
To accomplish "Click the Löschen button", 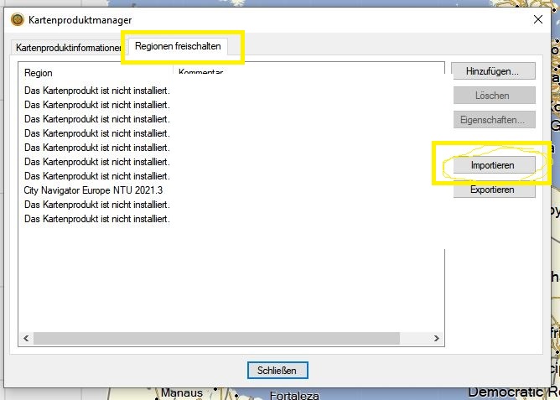I will (493, 96).
